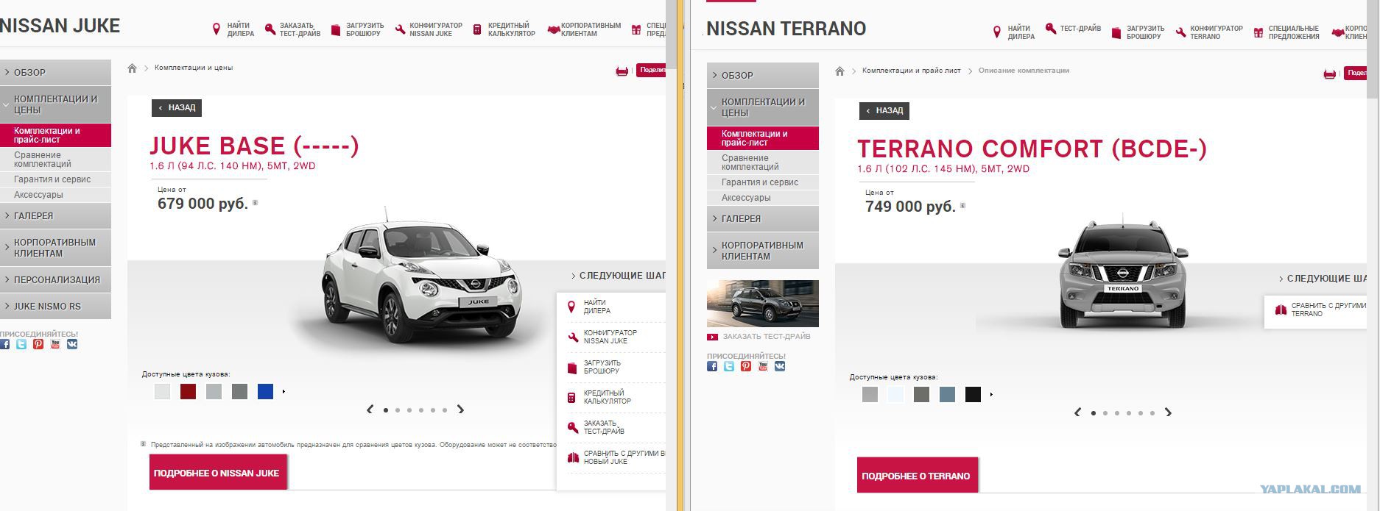Go to next Juke carousel slide arrow
This screenshot has height=511, width=1380.
coord(461,410)
